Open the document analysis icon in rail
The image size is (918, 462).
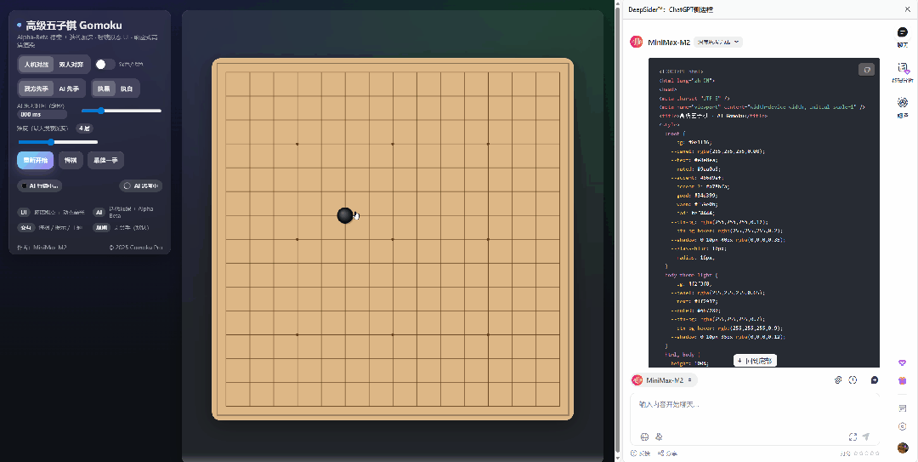[x=902, y=69]
